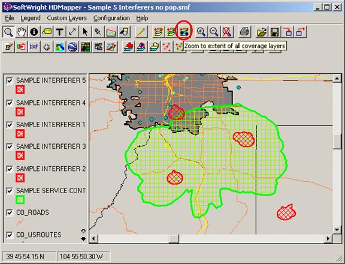Open the File menu
This screenshot has width=345, height=264.
click(10, 18)
